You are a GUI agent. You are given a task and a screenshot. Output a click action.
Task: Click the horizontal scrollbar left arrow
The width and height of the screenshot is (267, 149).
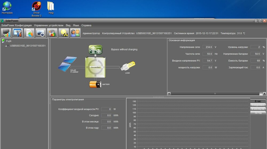[x=169, y=93]
